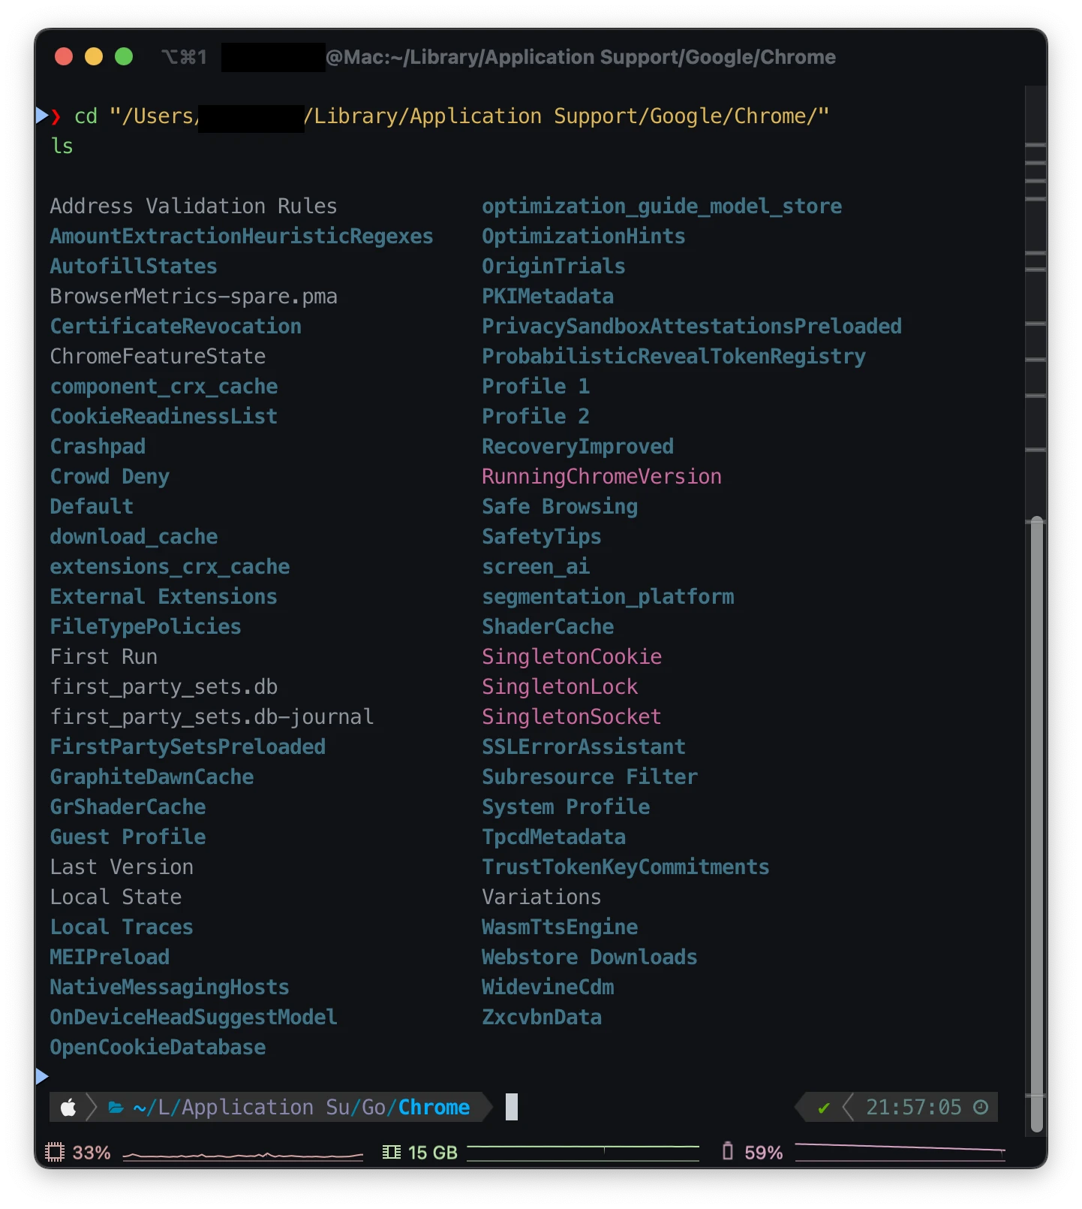Screen dimensions: 1082x1209
Task: Click the "Default" directory name
Action: 92,507
